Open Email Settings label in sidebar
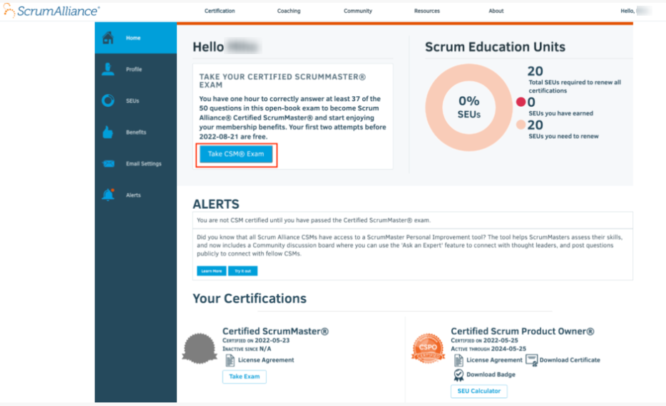 (x=143, y=164)
